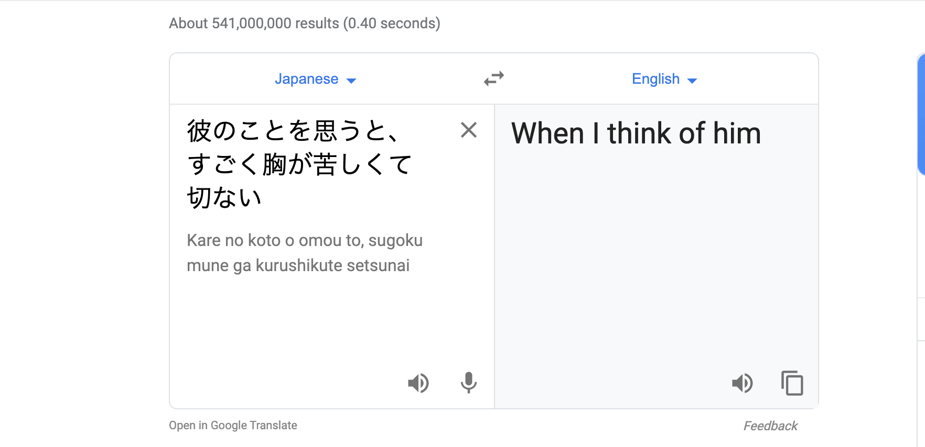The image size is (925, 447).
Task: Listen to the Japanese source text
Action: [418, 383]
